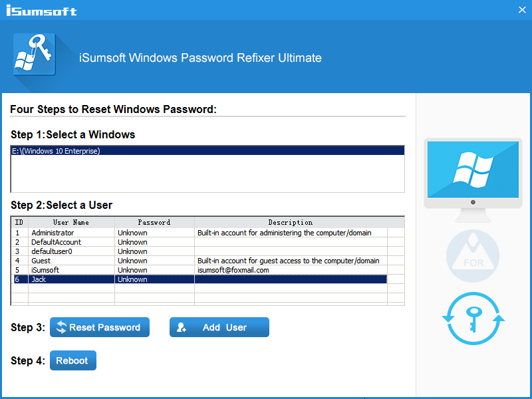Click the Guest account description text
This screenshot has width=532, height=399.
coord(289,261)
